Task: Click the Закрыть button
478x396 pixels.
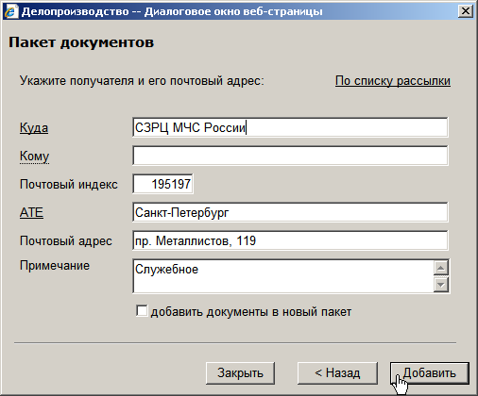Action: (240, 373)
